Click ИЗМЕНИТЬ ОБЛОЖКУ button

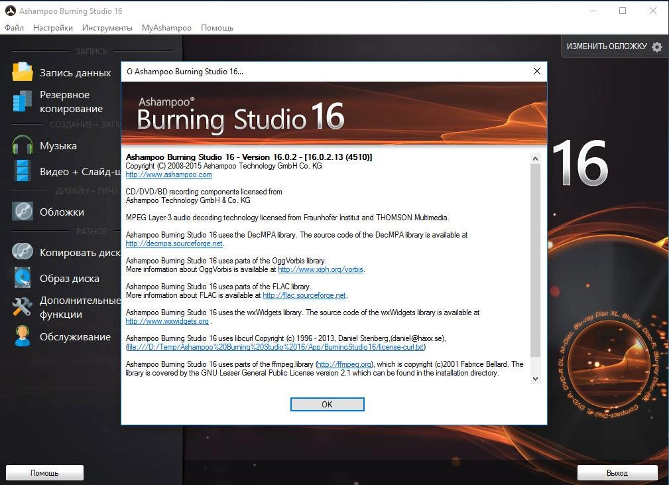click(614, 46)
